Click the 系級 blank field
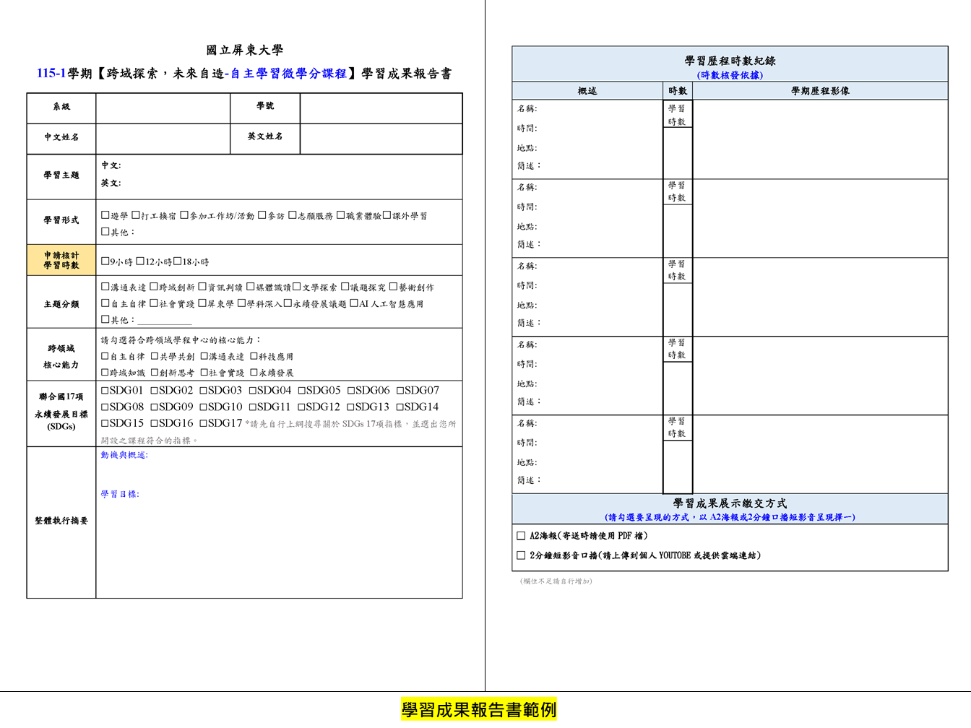 (163, 108)
